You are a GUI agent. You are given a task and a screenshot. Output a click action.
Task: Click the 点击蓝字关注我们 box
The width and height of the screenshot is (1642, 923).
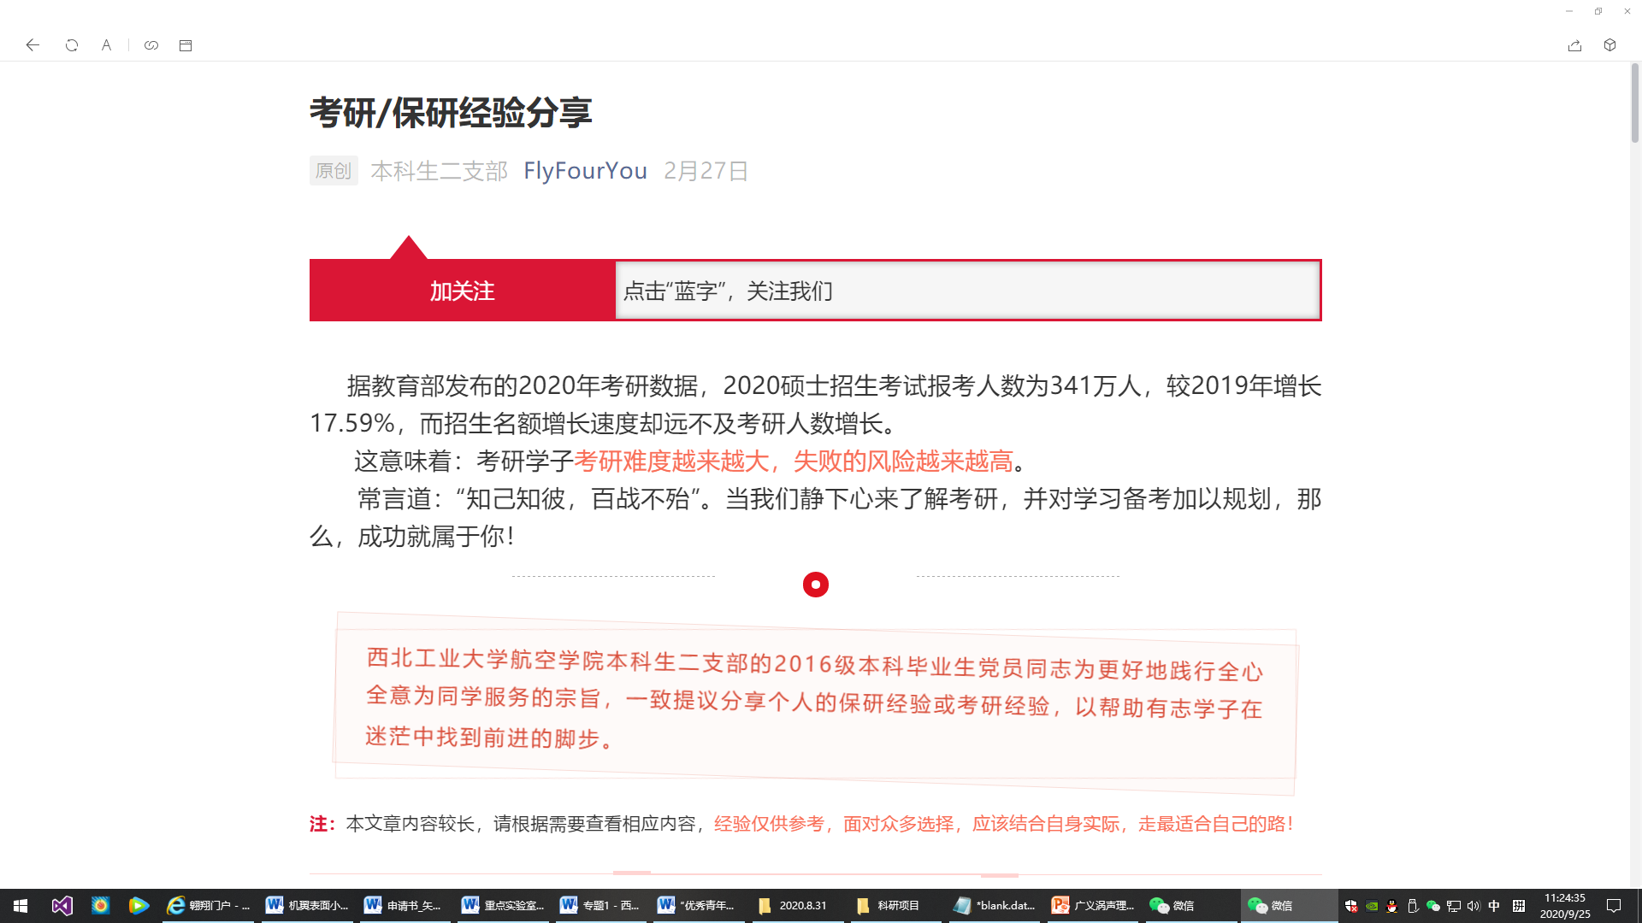pyautogui.click(x=966, y=291)
